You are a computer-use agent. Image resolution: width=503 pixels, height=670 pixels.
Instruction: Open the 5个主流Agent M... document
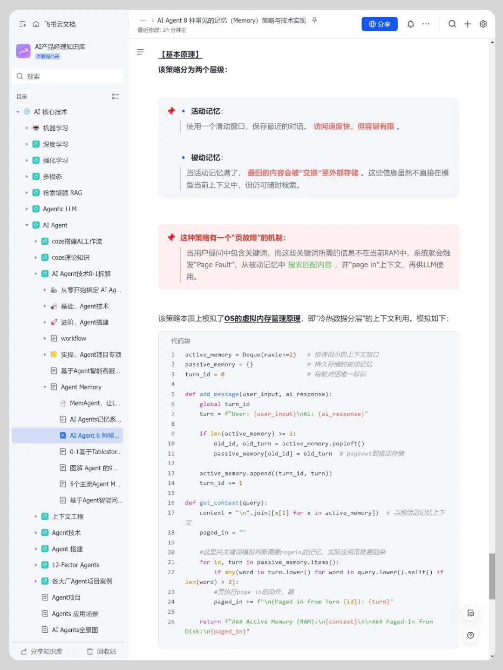[95, 484]
